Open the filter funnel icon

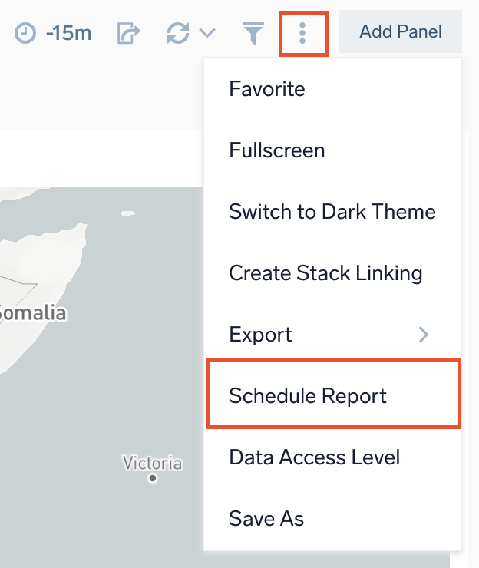click(253, 33)
